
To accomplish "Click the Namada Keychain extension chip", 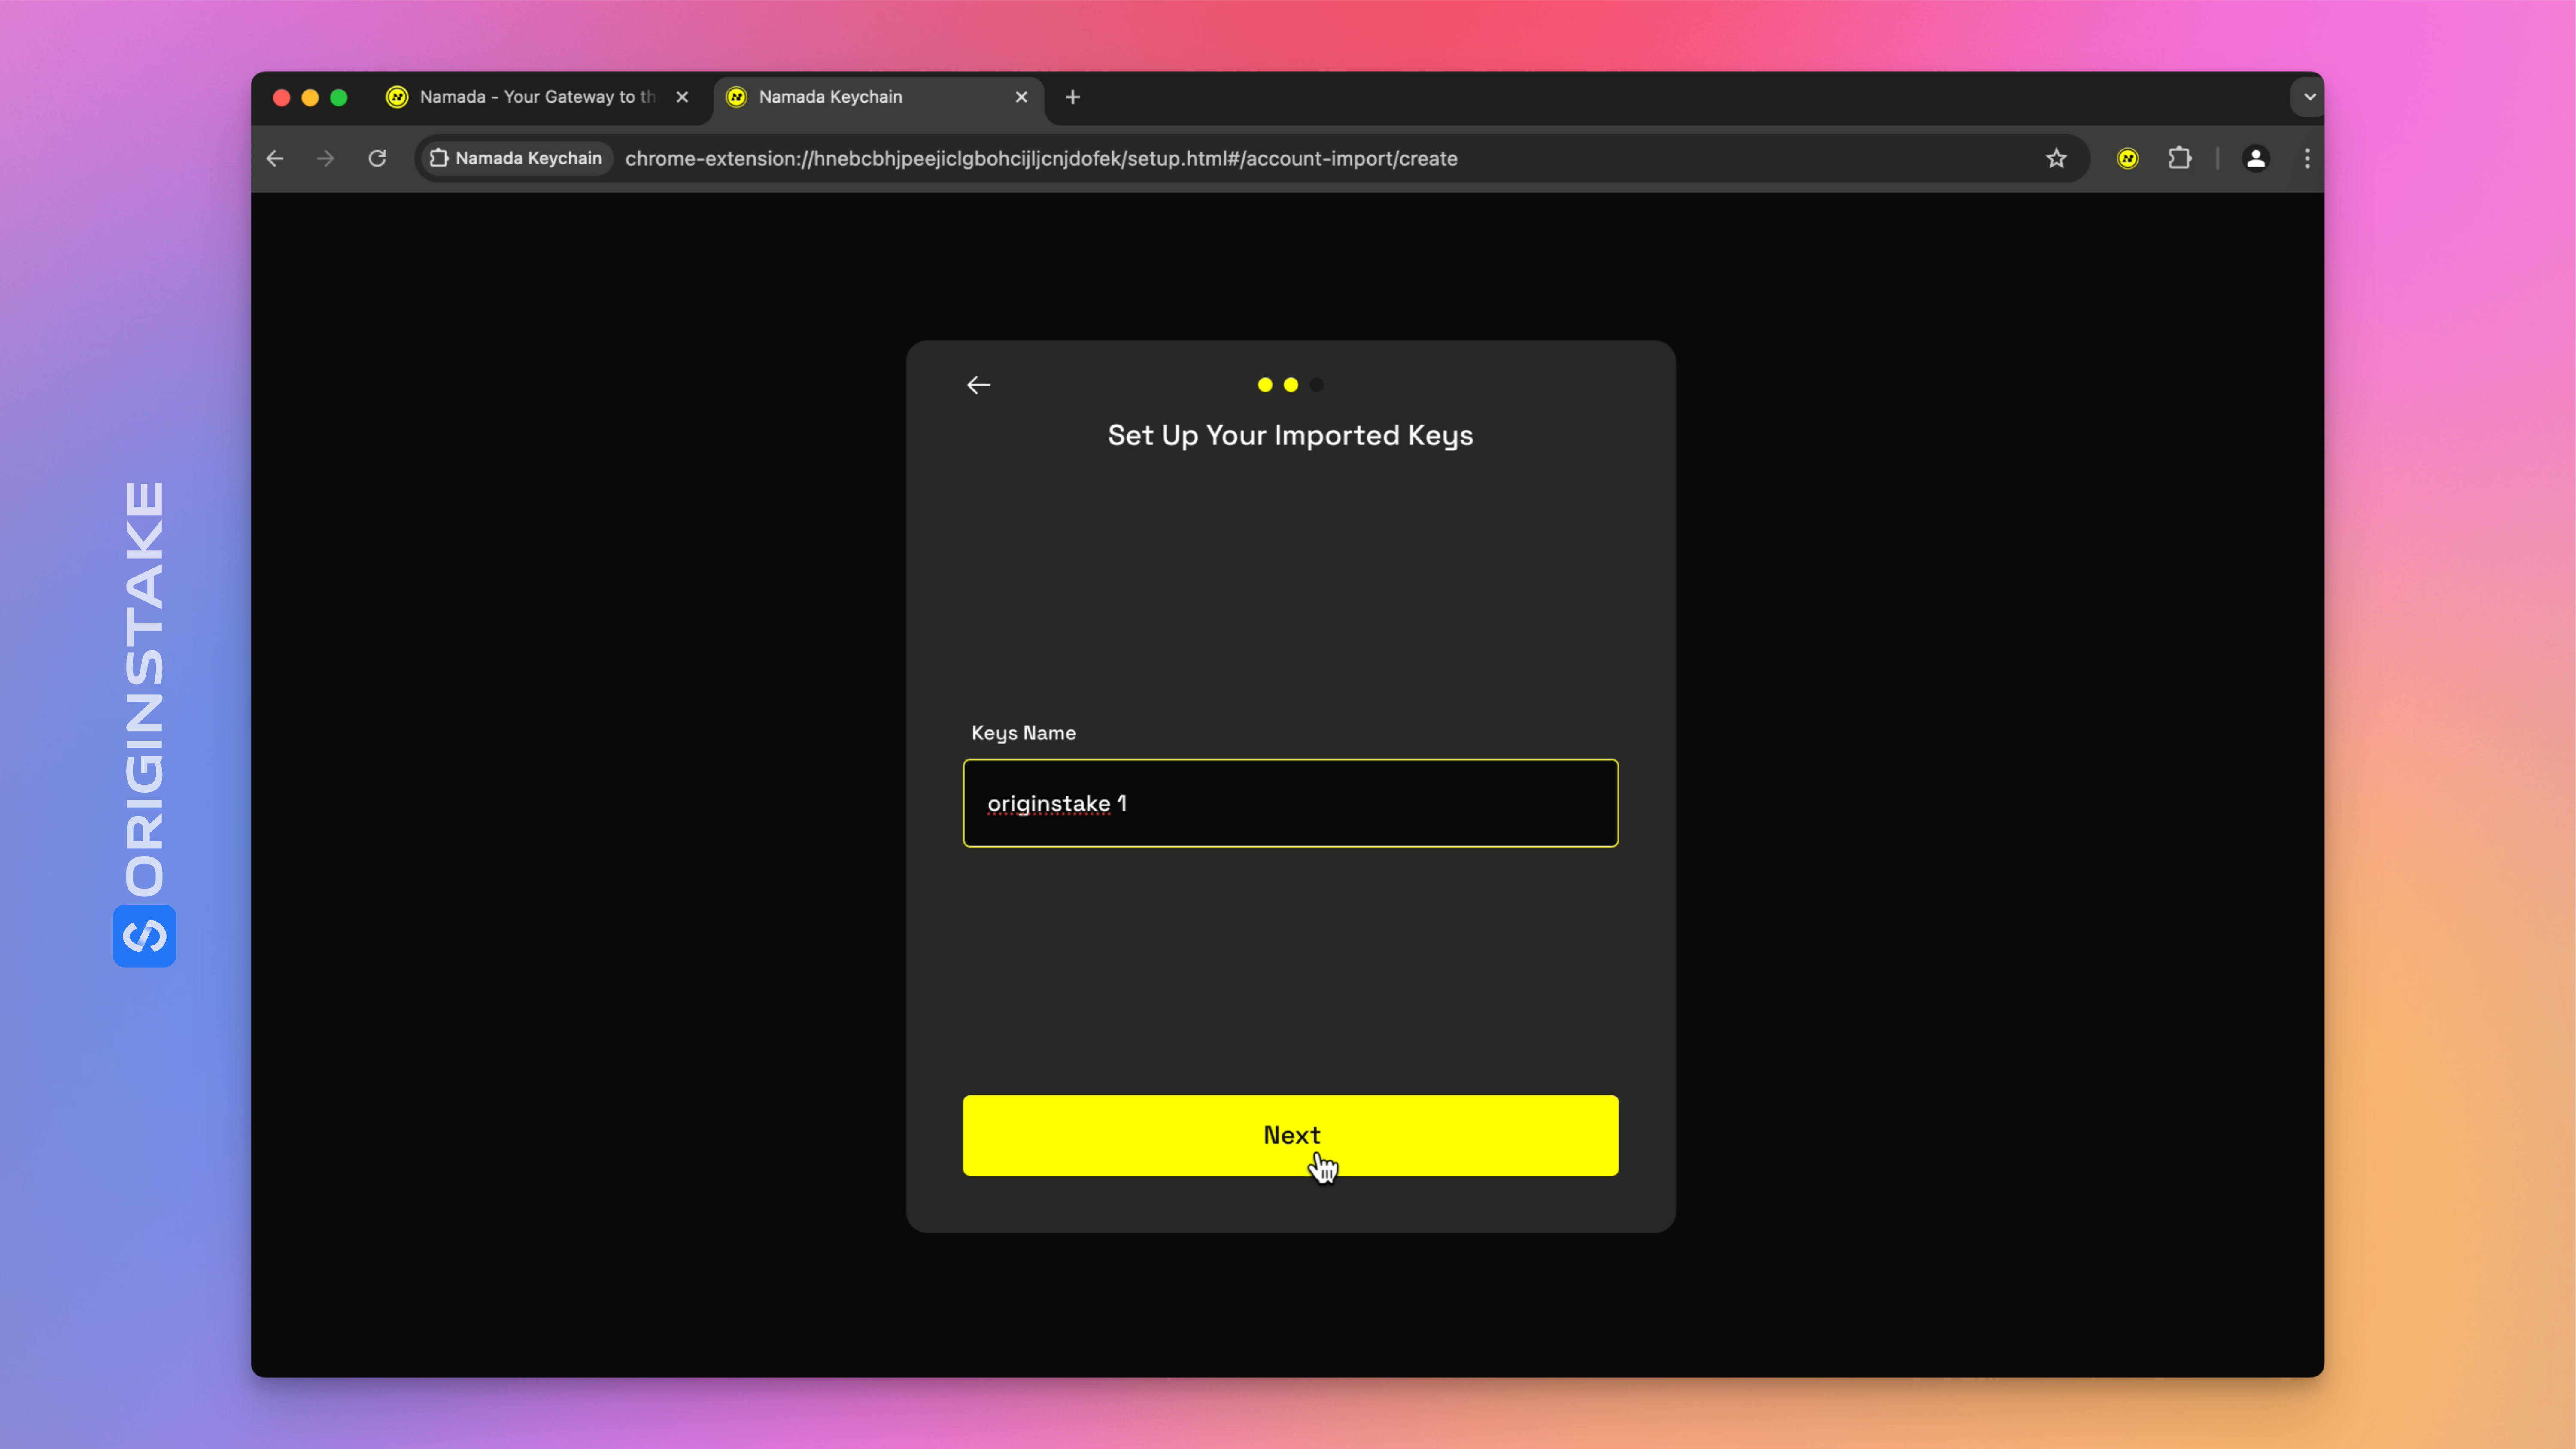I will tap(516, 158).
